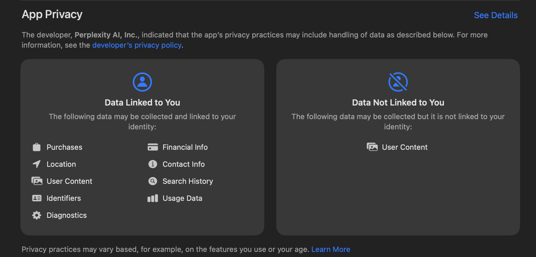Screen dimensions: 536x257
Task: Click the Identifiers ID card icon
Action: click(37, 198)
